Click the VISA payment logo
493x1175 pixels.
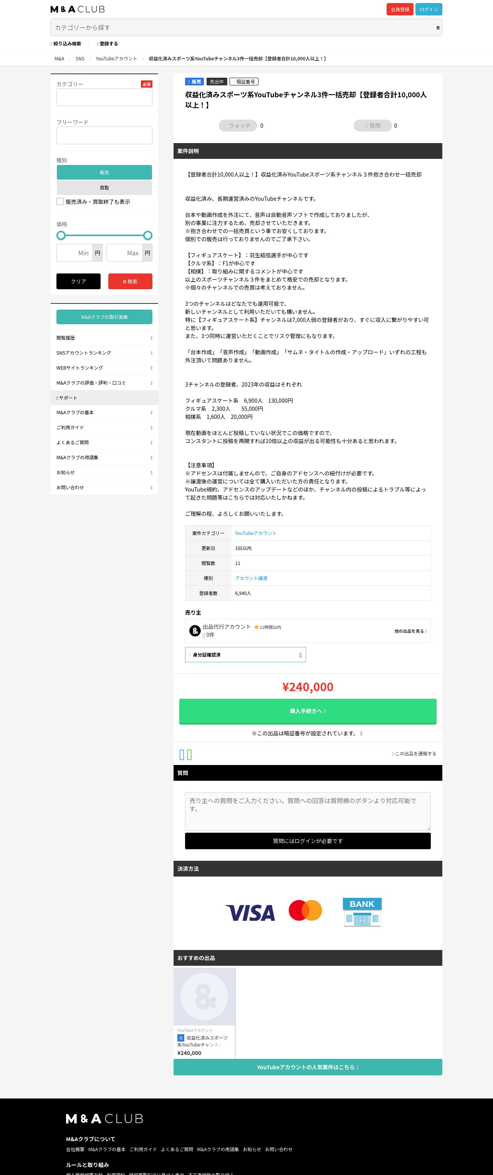(250, 913)
